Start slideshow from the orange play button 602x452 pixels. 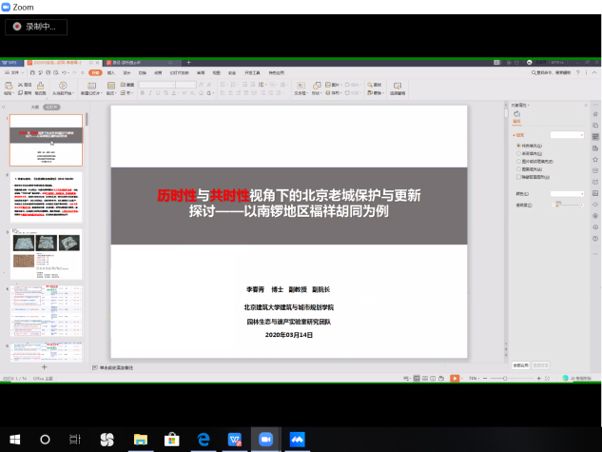pyautogui.click(x=456, y=378)
